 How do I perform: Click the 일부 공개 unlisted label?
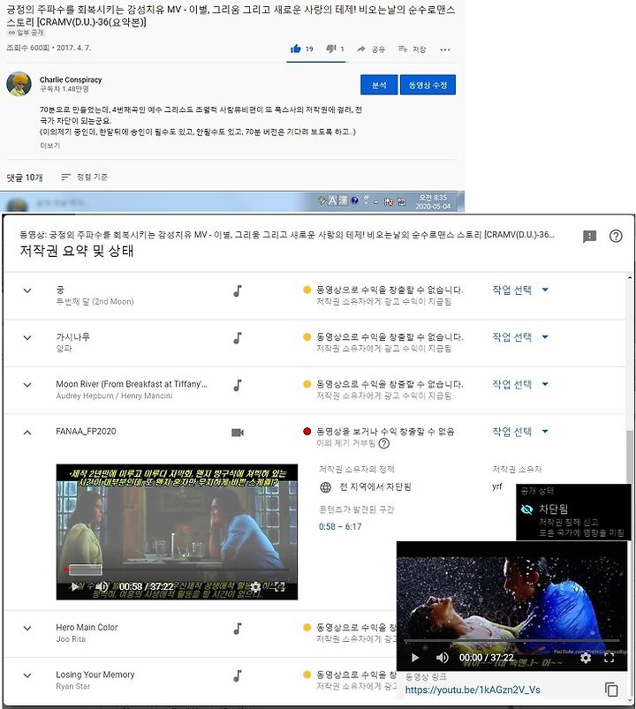coord(26,33)
